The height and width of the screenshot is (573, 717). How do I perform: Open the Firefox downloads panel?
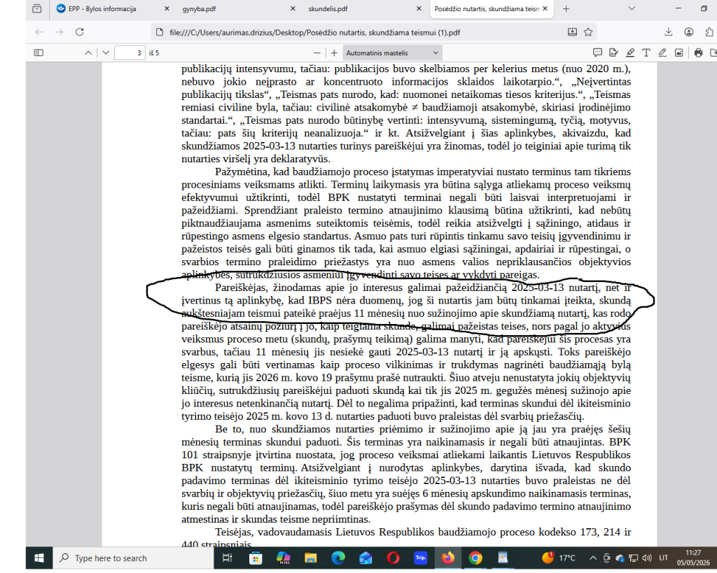(x=669, y=32)
